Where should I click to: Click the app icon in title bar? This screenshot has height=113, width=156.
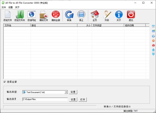(3, 3)
